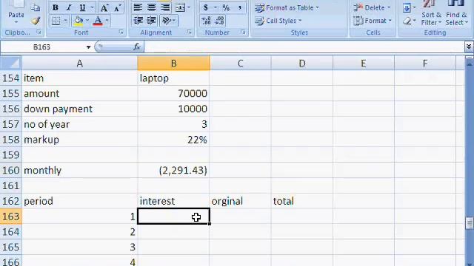Open the Font Color dropdown arrow

pyautogui.click(x=107, y=21)
